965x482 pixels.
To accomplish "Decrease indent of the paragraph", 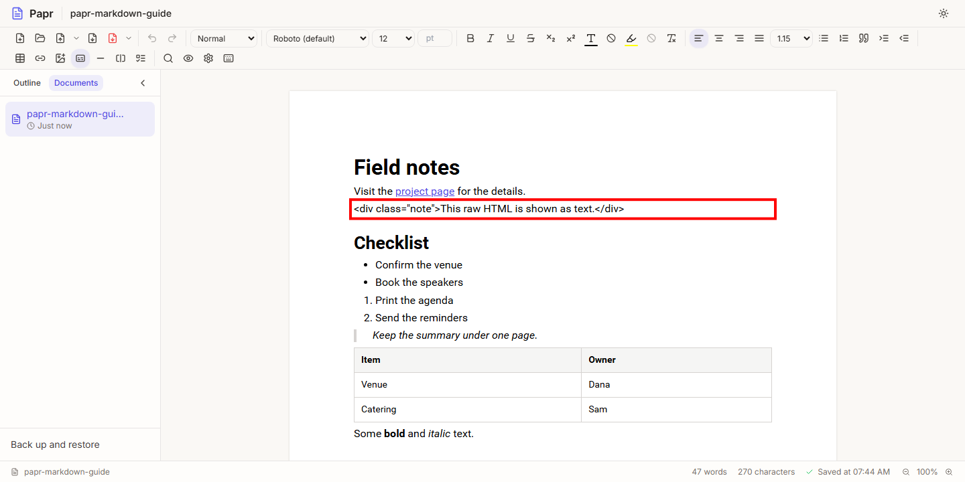I will (904, 38).
